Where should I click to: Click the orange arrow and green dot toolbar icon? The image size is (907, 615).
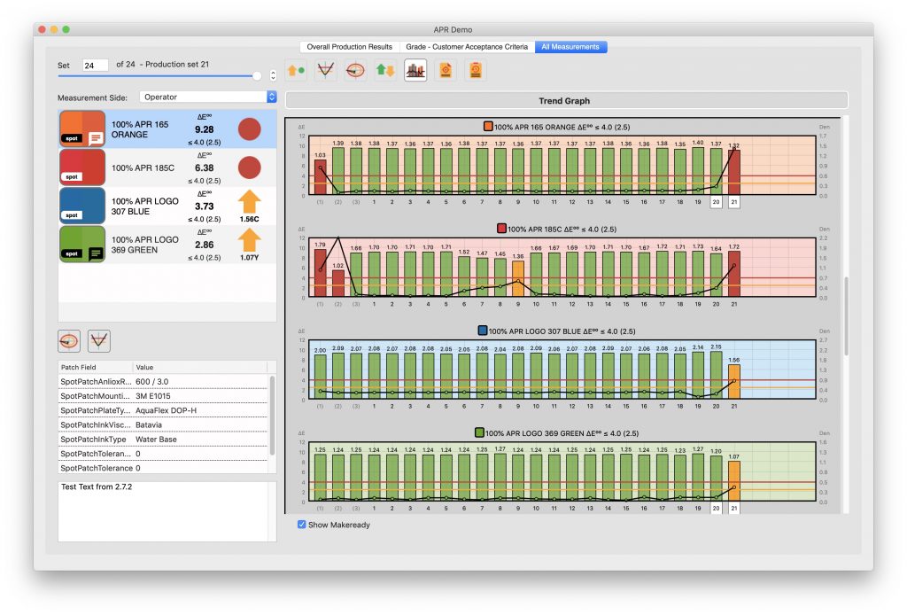(296, 71)
